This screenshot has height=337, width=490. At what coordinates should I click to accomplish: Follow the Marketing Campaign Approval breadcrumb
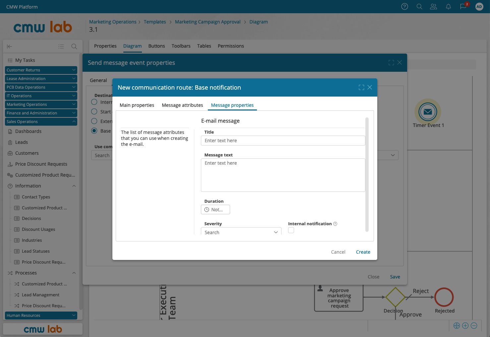pos(208,22)
